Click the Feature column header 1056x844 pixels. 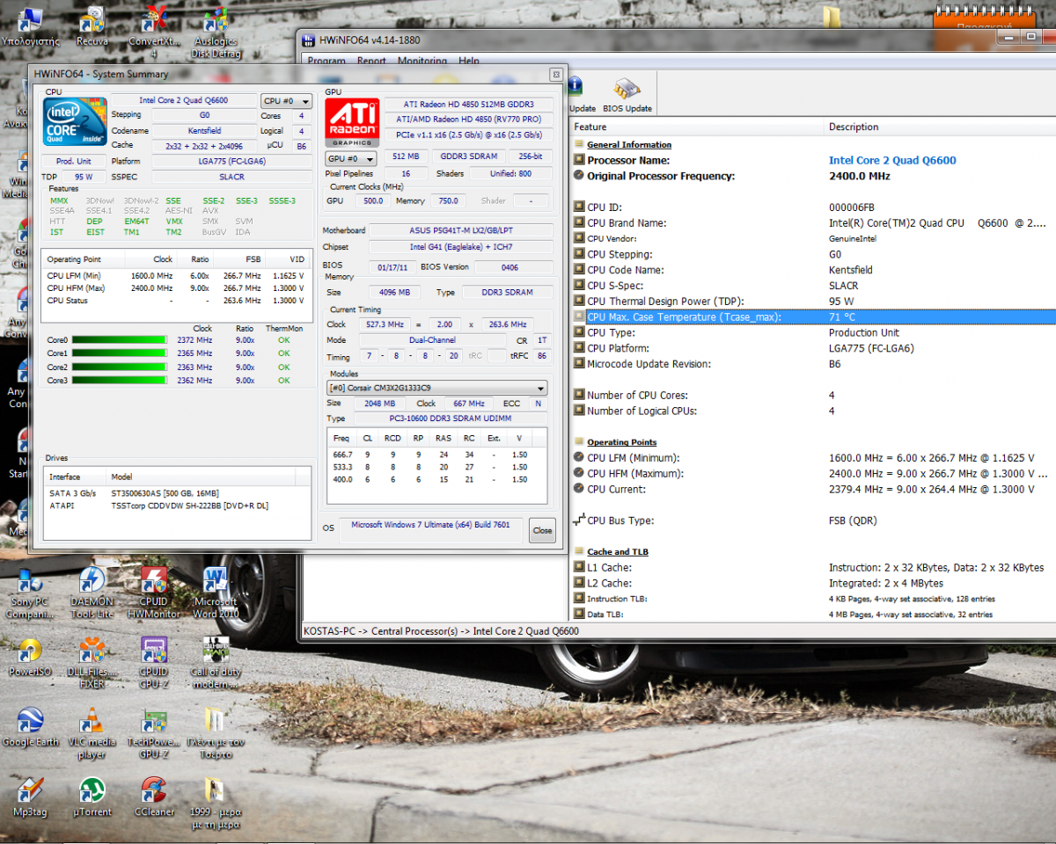[x=697, y=127]
